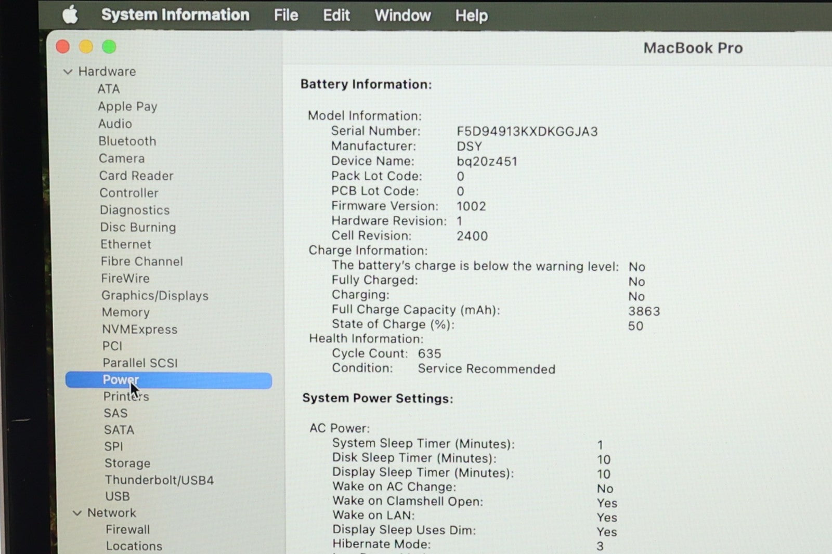Image resolution: width=832 pixels, height=554 pixels.
Task: Open the Help menu
Action: point(471,16)
